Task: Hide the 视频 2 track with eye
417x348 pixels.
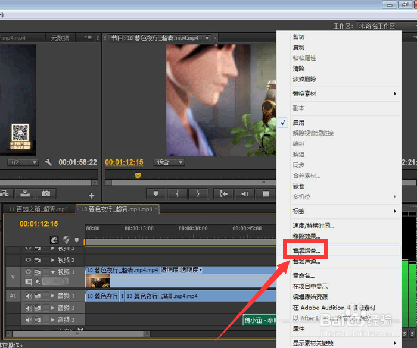Action: pos(28,259)
